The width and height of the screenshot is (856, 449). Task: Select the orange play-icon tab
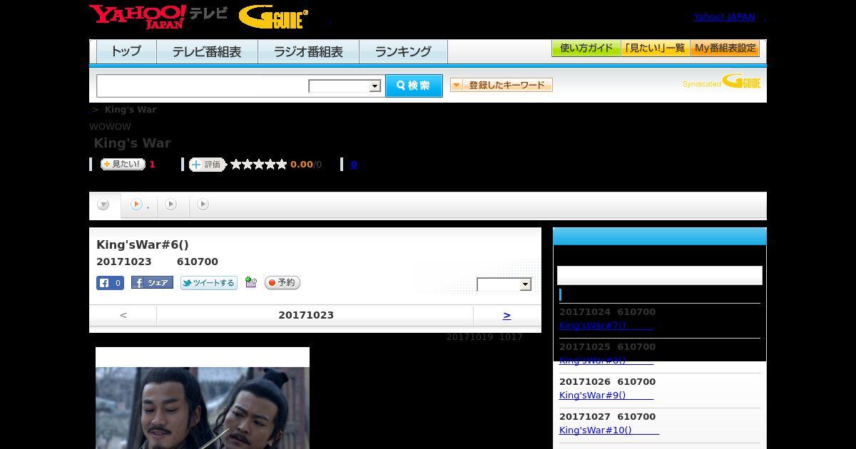139,205
